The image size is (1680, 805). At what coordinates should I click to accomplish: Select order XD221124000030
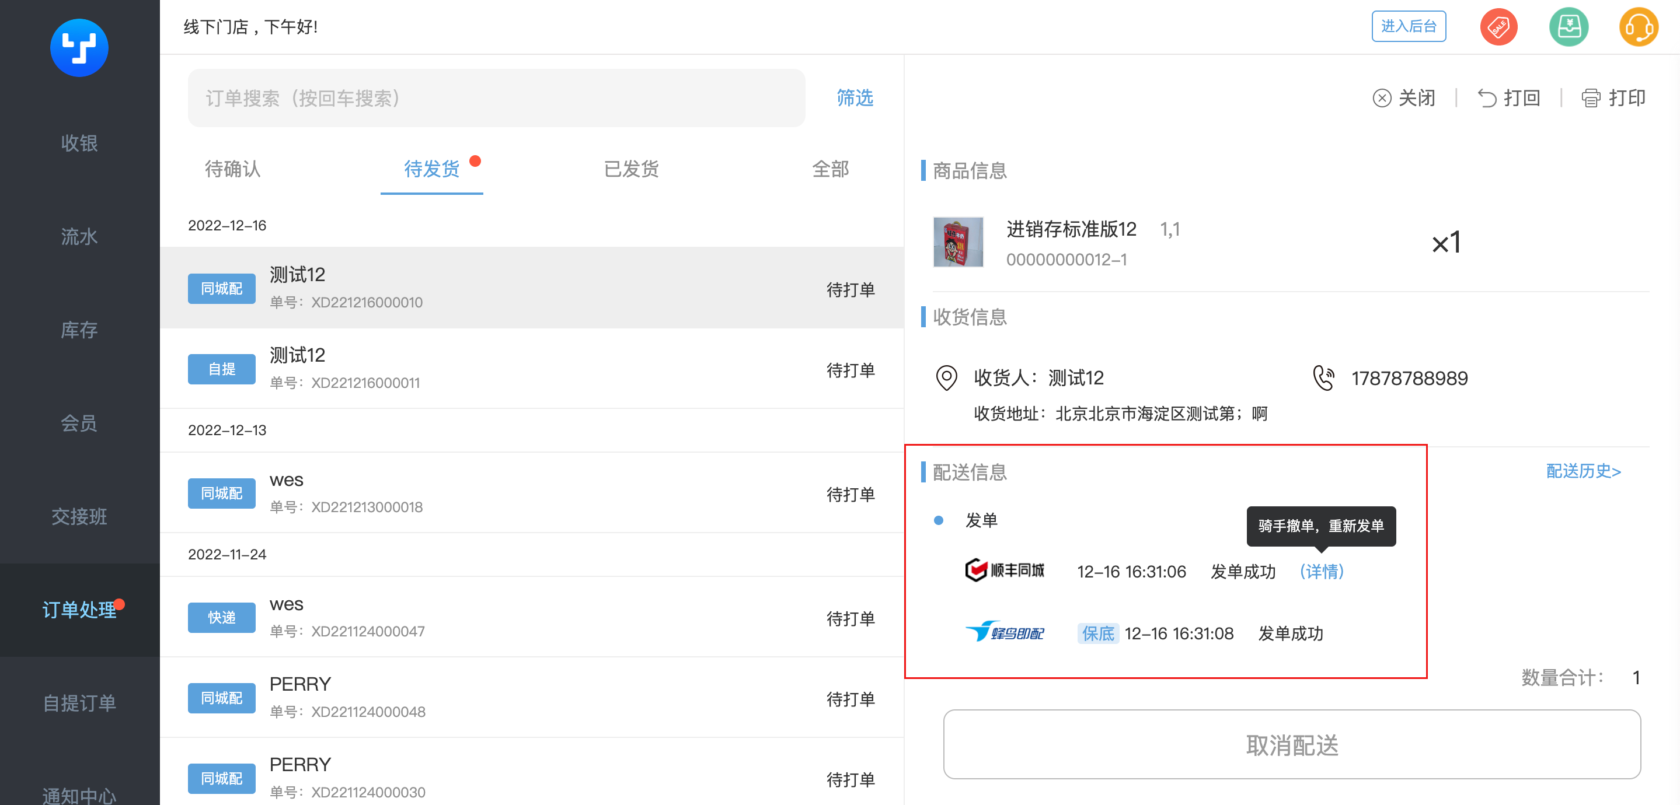coord(532,772)
